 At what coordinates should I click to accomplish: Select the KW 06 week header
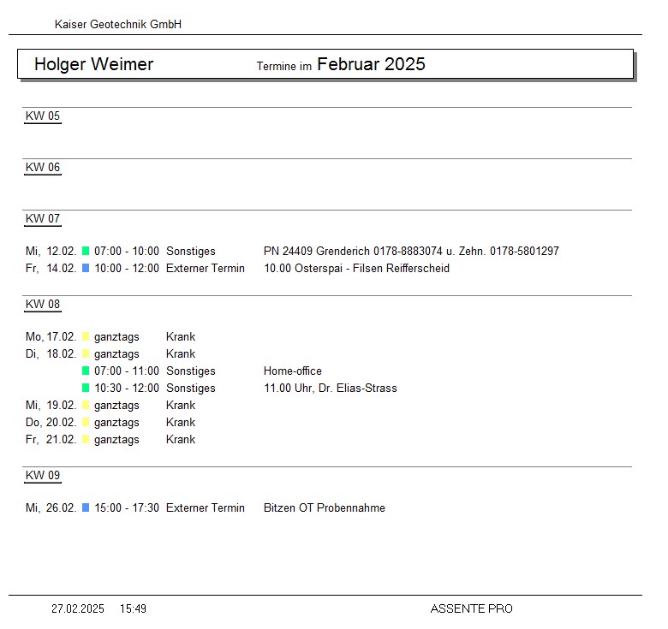coord(43,168)
